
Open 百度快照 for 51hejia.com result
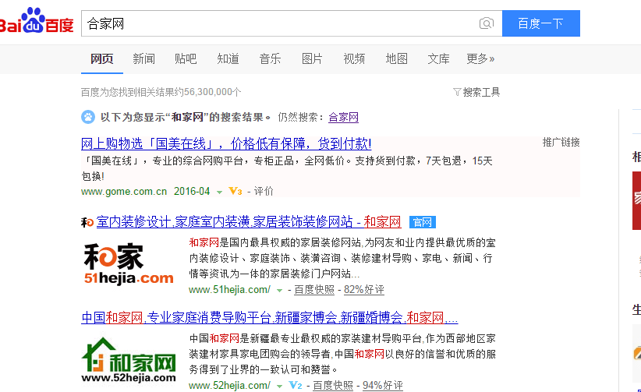click(x=314, y=290)
